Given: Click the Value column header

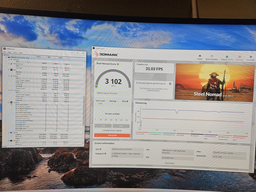Looking at the screenshot, I should pos(41,57).
